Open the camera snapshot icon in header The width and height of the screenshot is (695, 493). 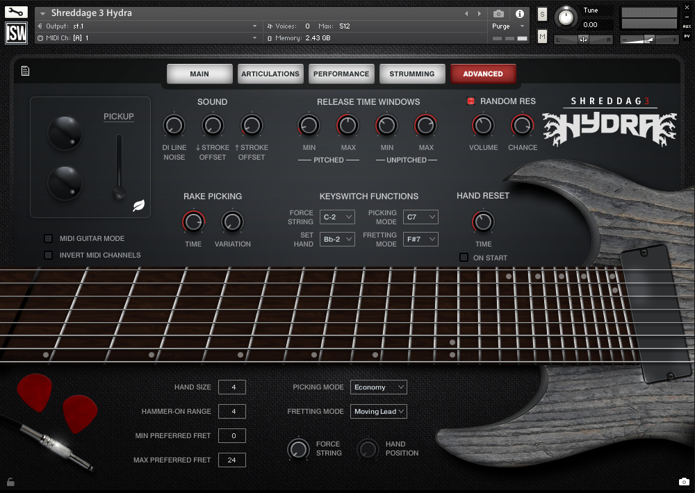pos(498,13)
